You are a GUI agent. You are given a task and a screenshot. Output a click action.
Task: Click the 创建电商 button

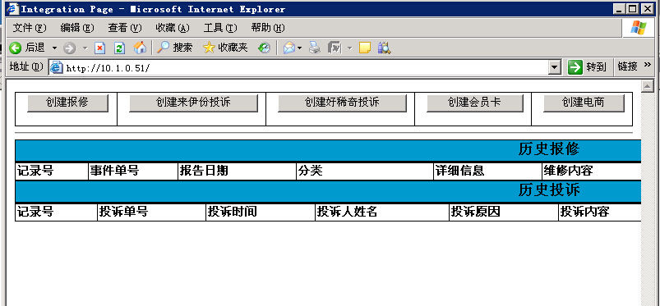click(584, 103)
